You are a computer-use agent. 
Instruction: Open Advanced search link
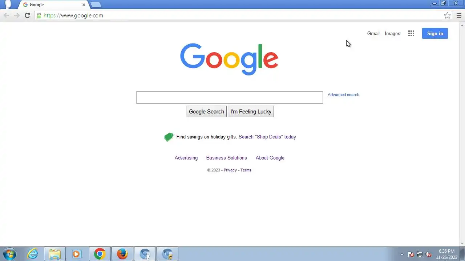pos(343,95)
